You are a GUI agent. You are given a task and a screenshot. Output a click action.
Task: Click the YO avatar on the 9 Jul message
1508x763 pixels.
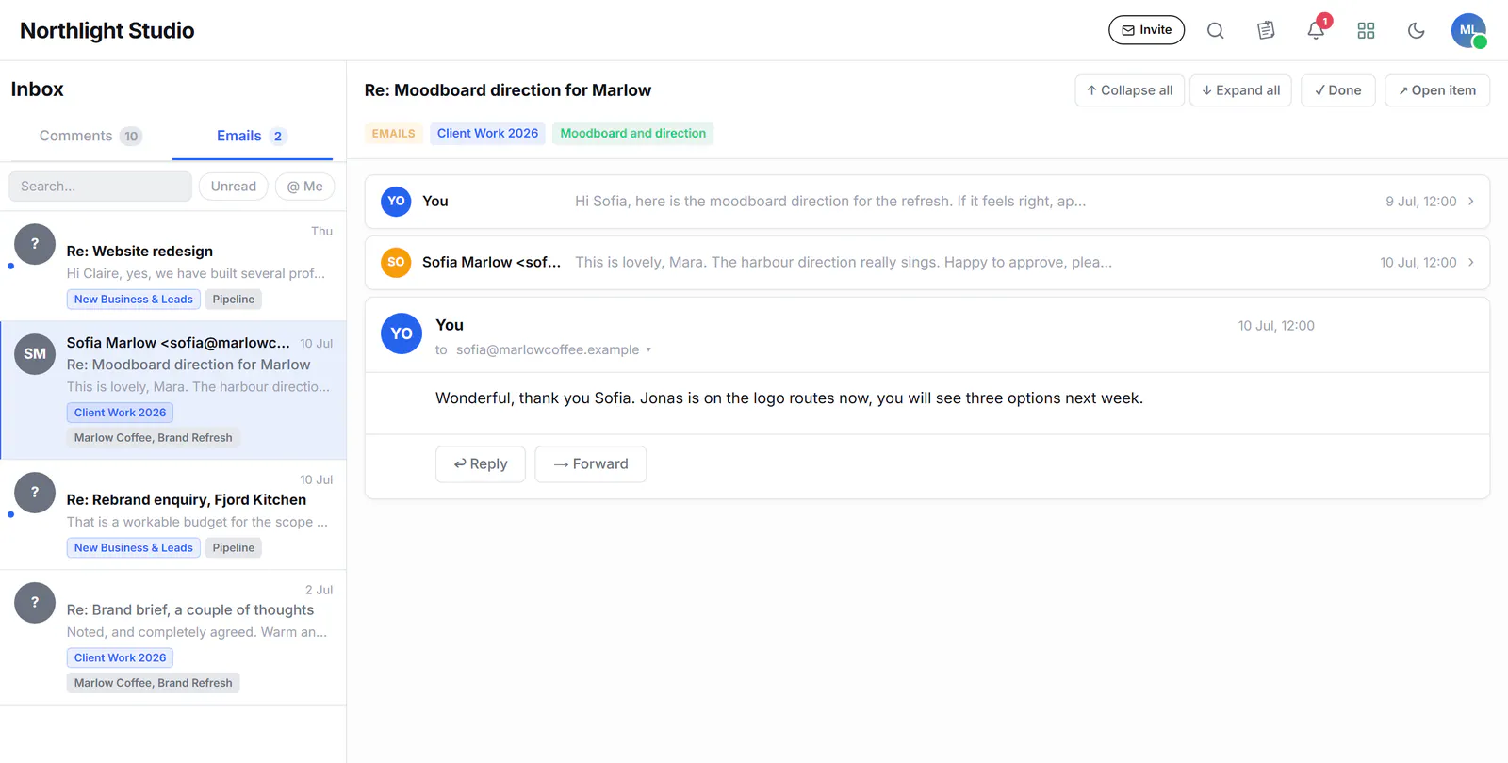point(396,202)
